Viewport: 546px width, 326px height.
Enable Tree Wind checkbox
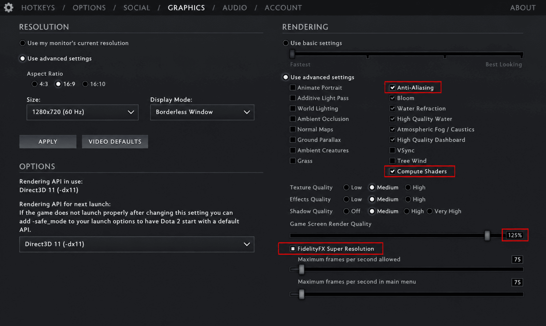click(392, 161)
